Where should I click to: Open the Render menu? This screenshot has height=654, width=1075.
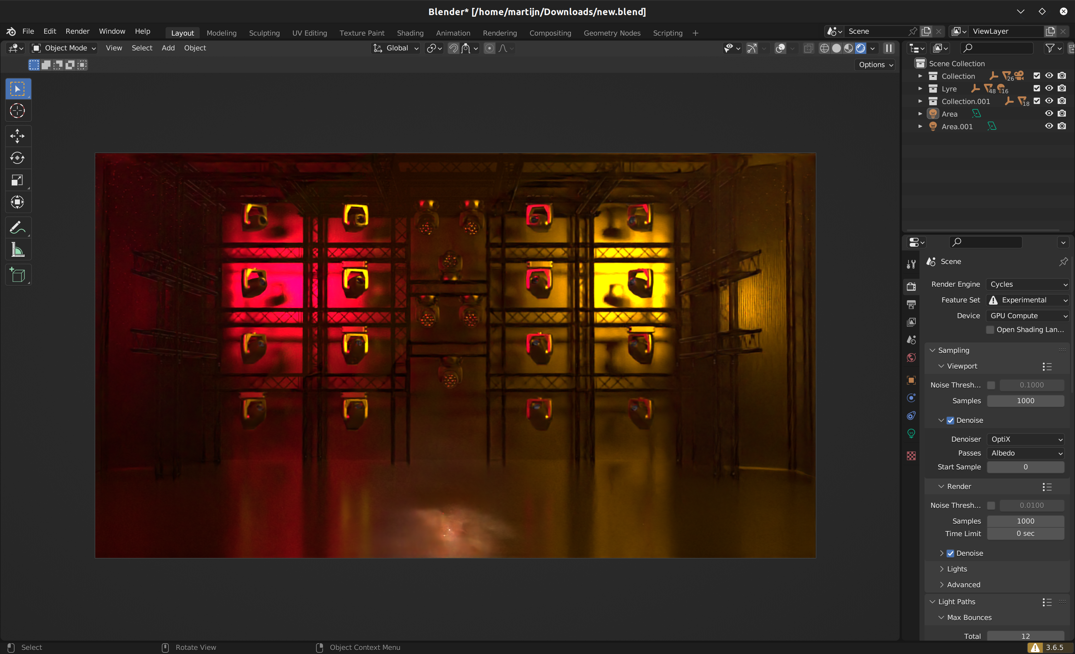(77, 32)
